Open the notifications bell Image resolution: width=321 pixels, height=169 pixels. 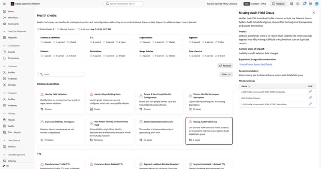(x=304, y=4)
